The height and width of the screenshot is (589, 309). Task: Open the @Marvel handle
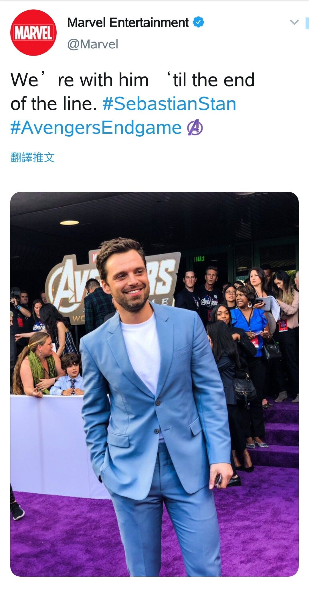point(93,44)
